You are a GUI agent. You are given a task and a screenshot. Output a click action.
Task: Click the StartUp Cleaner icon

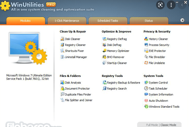pyautogui.click(x=104, y=63)
